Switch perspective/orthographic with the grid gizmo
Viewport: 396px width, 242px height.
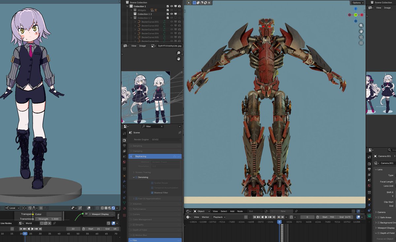(x=361, y=43)
